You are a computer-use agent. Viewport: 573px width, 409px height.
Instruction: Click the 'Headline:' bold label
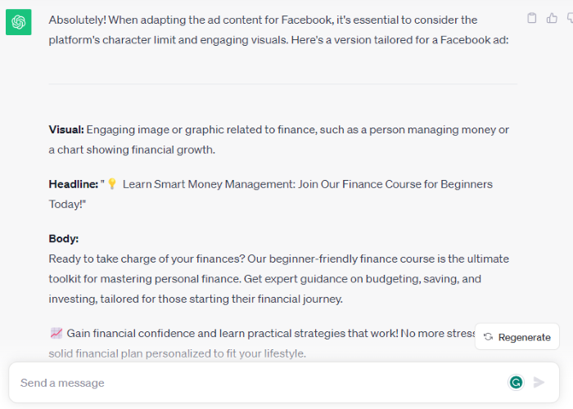(x=74, y=185)
